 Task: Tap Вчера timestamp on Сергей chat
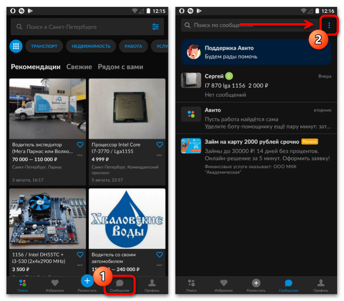tap(325, 76)
